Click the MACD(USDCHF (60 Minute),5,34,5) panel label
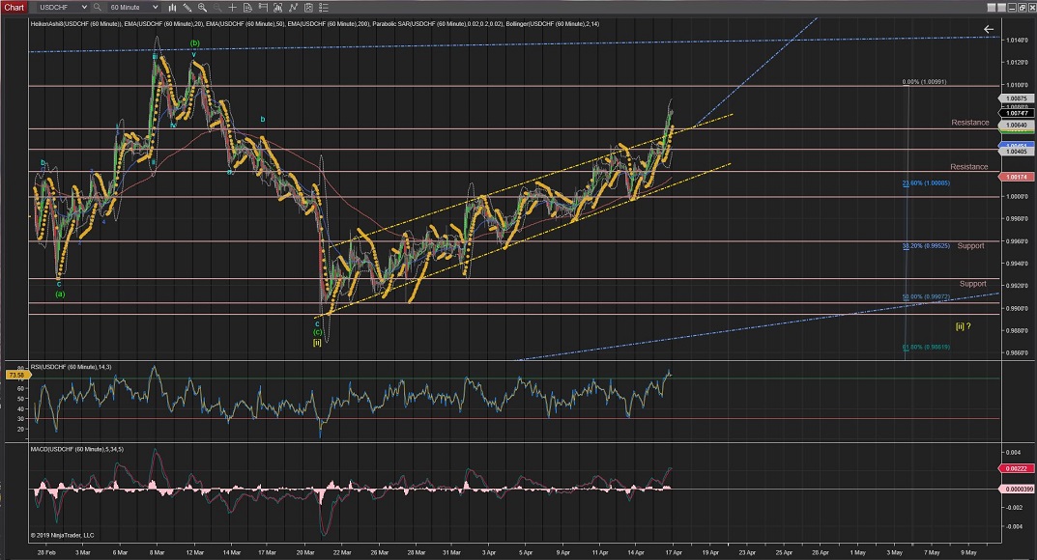The image size is (1037, 560). (76, 449)
